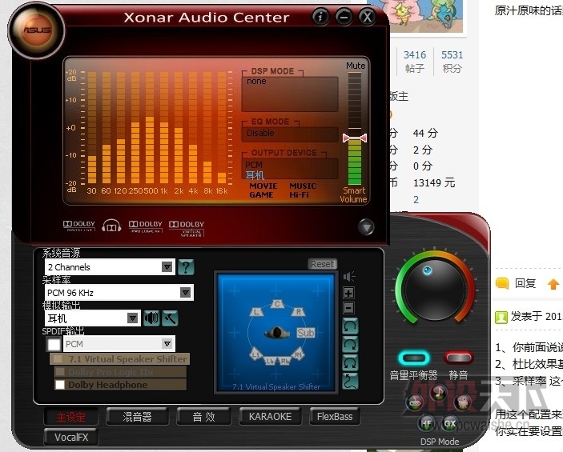Open the 2 Channels audio source dropdown
Image resolution: width=563 pixels, height=452 pixels.
pos(167,267)
